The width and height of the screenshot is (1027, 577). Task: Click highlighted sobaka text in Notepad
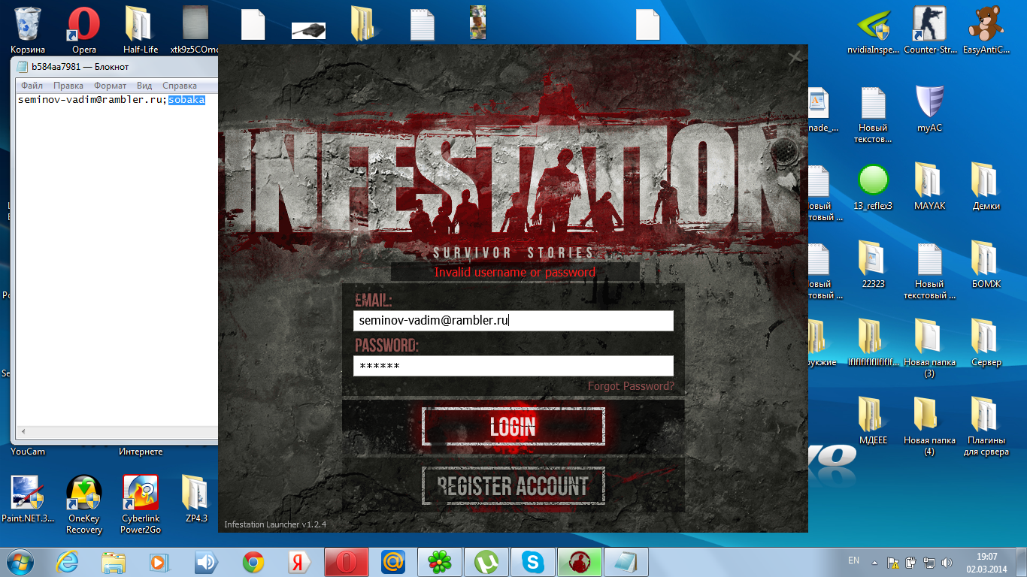click(x=186, y=100)
